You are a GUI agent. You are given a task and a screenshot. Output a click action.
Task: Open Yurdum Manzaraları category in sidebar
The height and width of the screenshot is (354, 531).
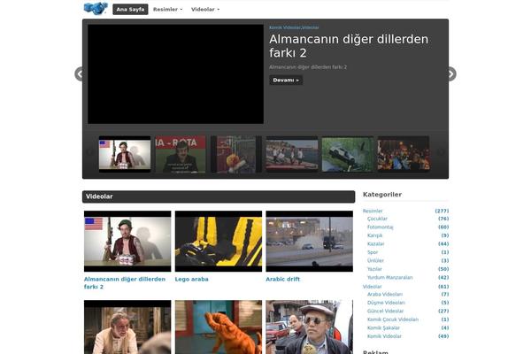coord(389,277)
